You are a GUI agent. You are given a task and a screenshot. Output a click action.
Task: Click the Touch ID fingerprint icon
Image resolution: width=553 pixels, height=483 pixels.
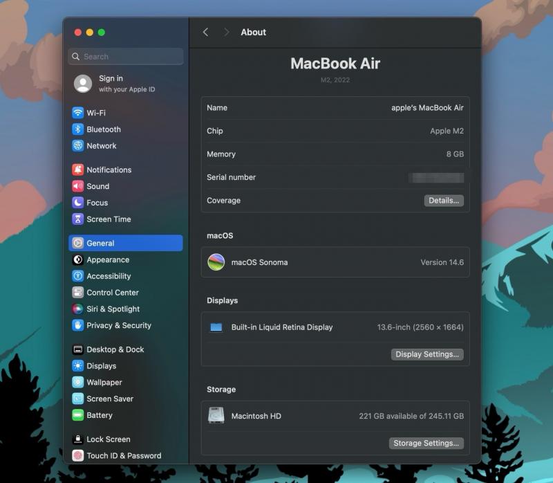click(77, 455)
